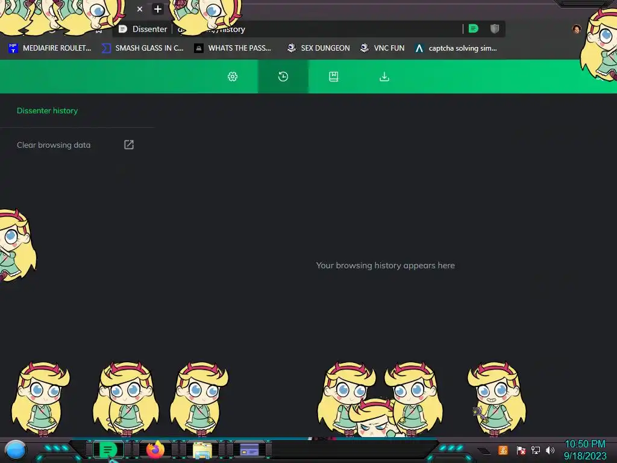
Task: Click the green Dissenter comment icon in address bar
Action: point(474,28)
